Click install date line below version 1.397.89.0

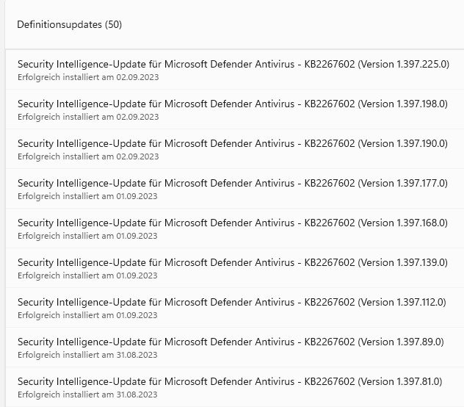pos(87,355)
